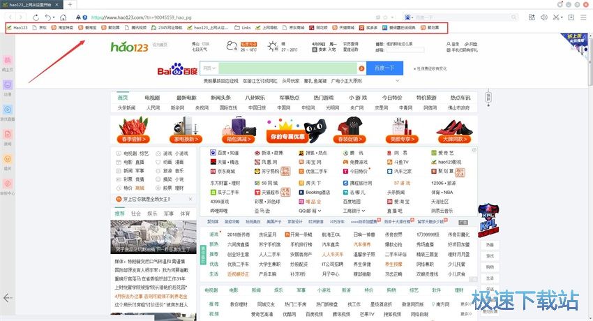This screenshot has width=593, height=321.
Task: Click the browser toolbar search field
Action: (462, 17)
